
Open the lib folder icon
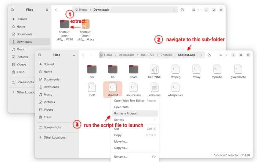tap(113, 69)
